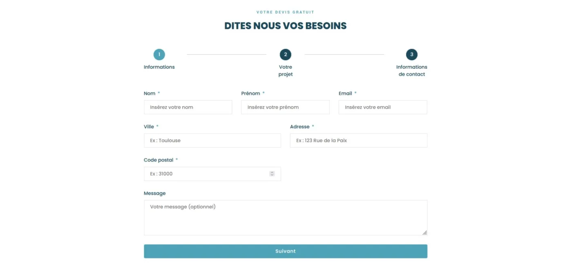Click the message textarea resize handle
This screenshot has height=263, width=572.
[425, 233]
